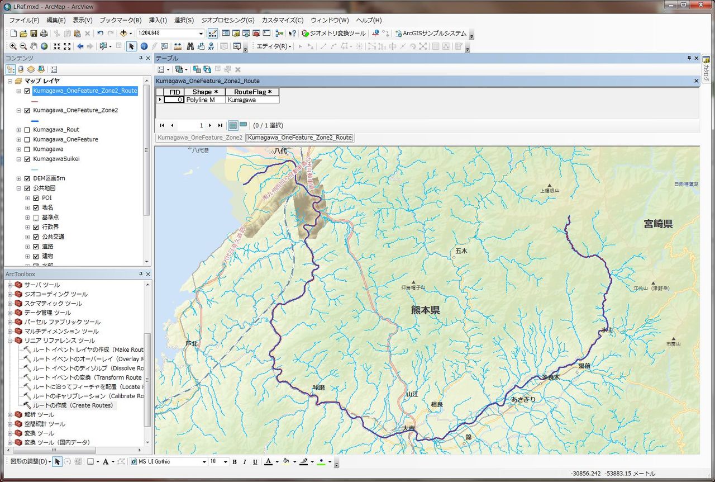Viewport: 715px width, 482px height.
Task: Open the map scale dropdown
Action: point(201,34)
